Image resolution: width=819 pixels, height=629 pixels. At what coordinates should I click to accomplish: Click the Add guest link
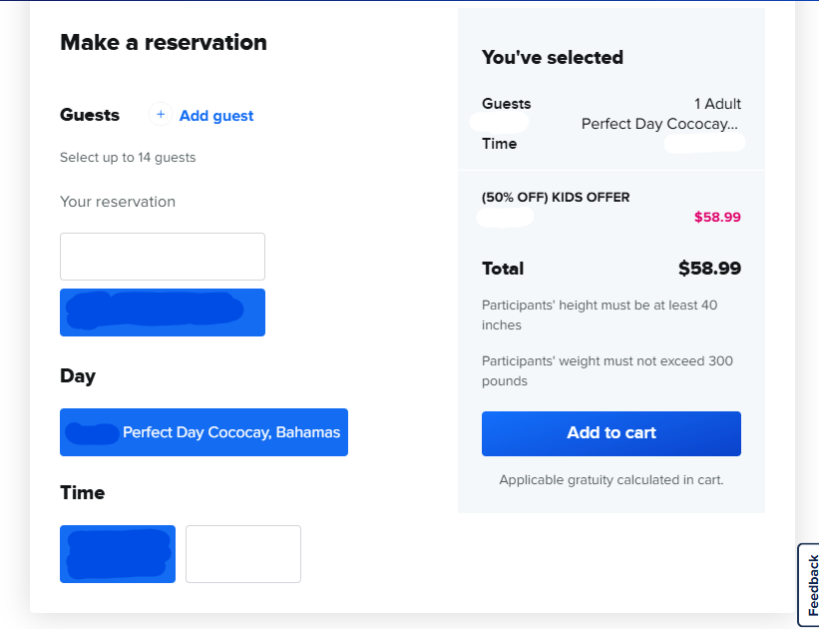click(x=216, y=116)
